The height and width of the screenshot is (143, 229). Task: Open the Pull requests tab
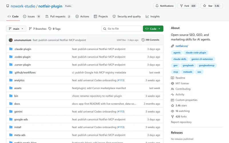(58, 17)
